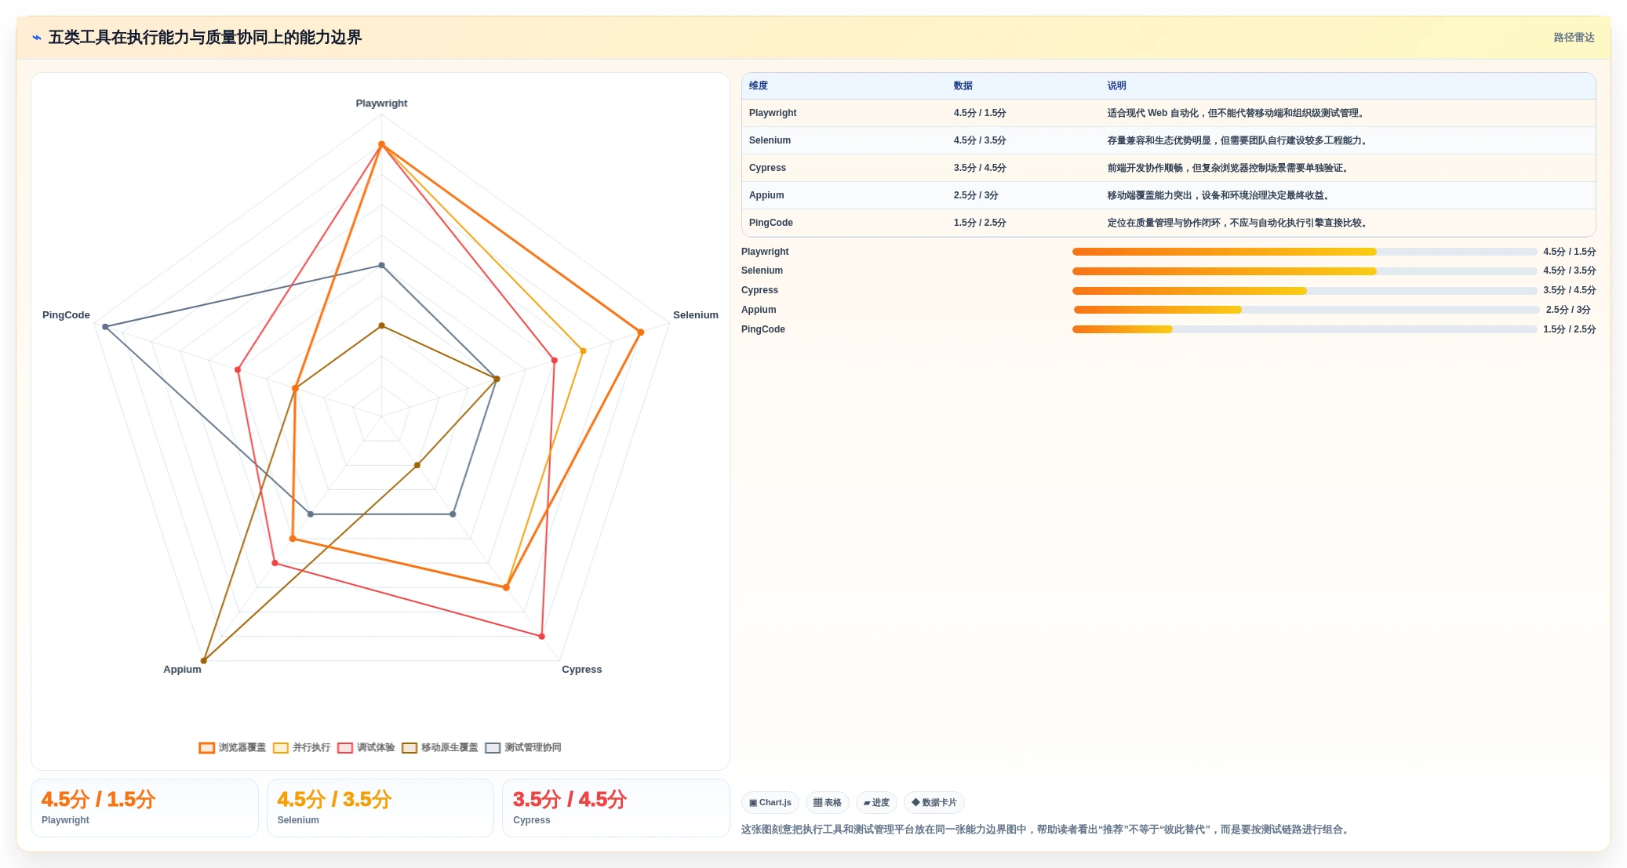Click the brown data point at Appium vertex
Viewport: 1627px width, 868px height.
tap(204, 661)
